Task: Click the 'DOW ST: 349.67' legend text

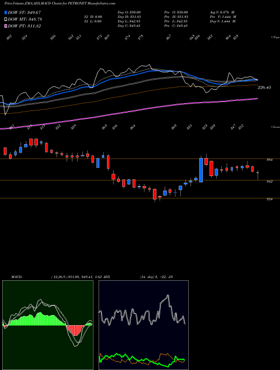Action: pyautogui.click(x=25, y=12)
